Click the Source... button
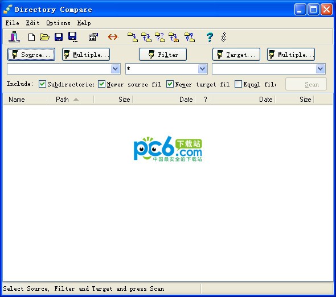336x297 pixels. point(31,55)
